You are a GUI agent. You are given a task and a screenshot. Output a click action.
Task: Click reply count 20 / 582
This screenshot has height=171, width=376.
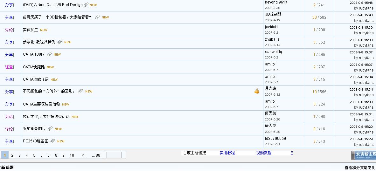coord(319,17)
